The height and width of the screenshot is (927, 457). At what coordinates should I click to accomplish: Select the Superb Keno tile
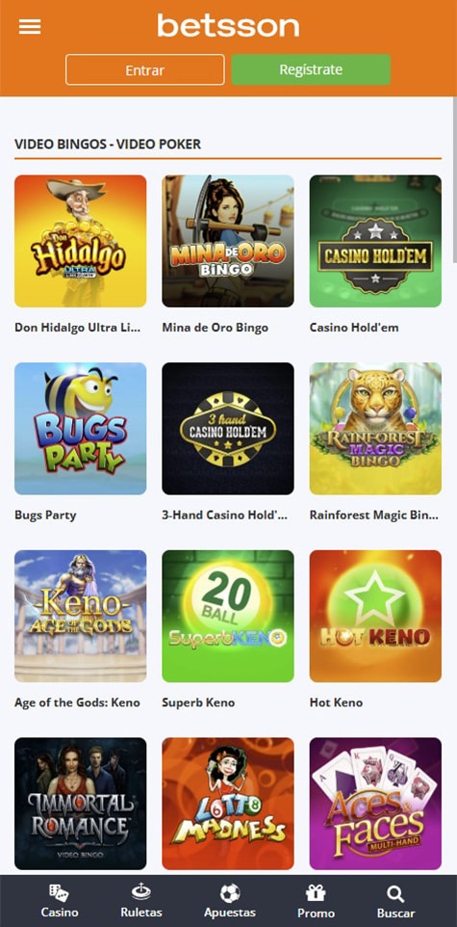[228, 616]
